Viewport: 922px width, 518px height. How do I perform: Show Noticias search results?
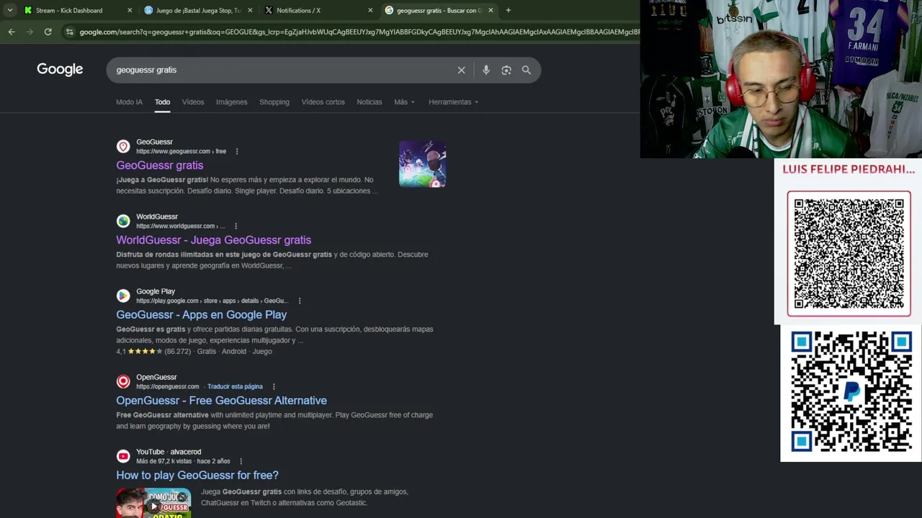pos(370,102)
